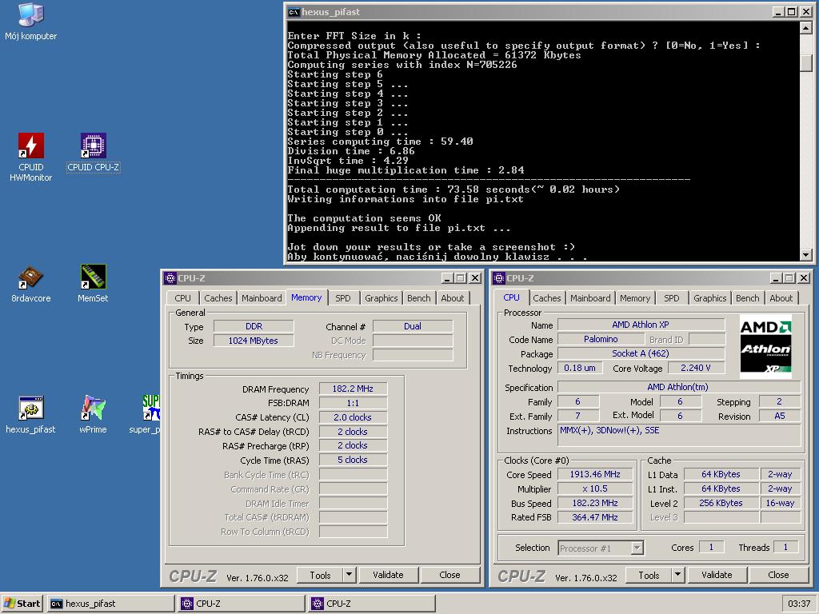
Task: Click the memory Size 1024 MBytes field
Action: click(x=254, y=341)
